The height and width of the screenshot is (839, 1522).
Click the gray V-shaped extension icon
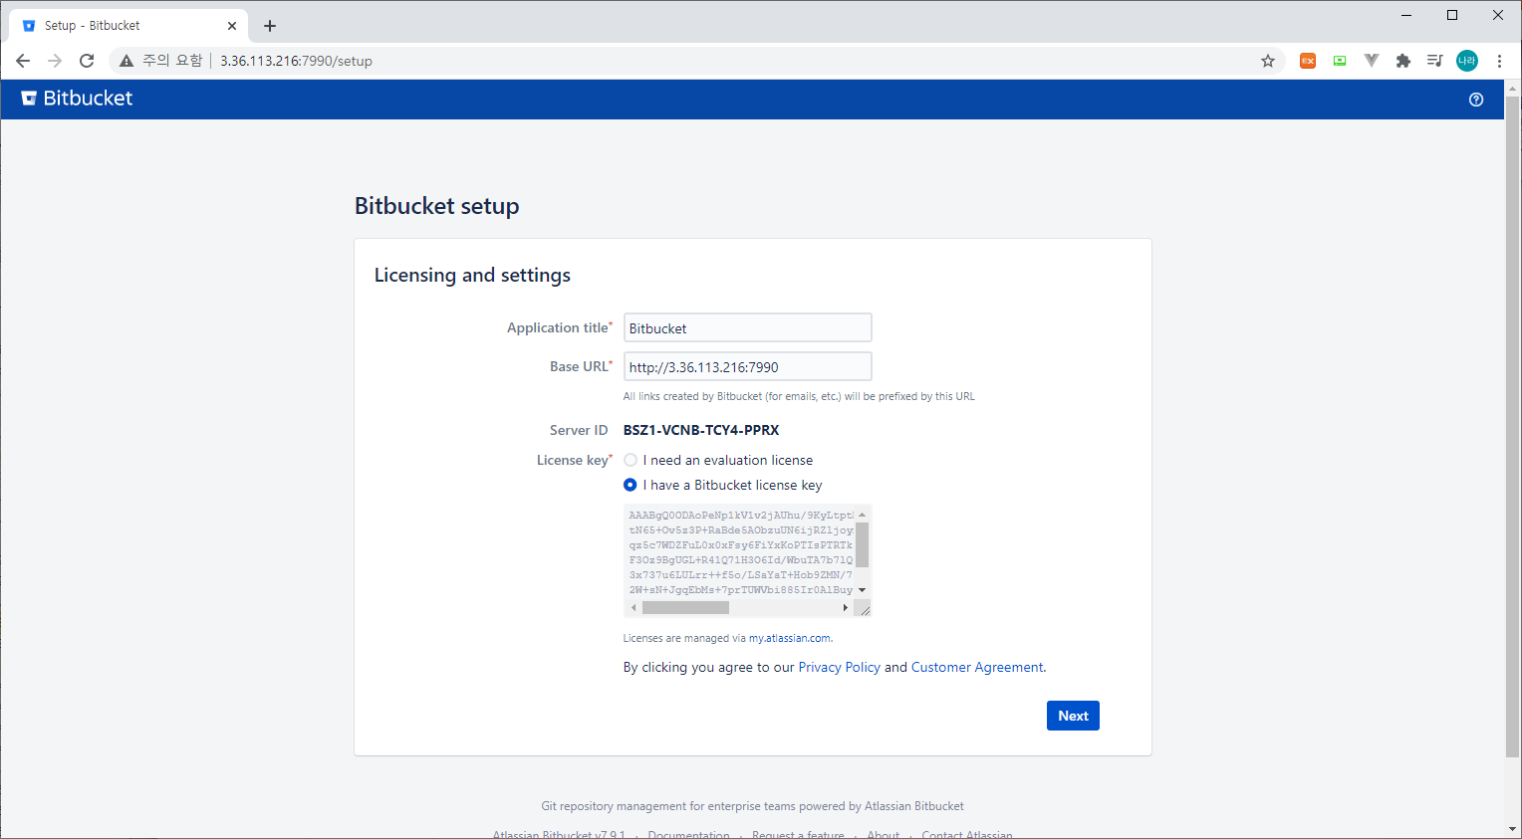coord(1372,61)
